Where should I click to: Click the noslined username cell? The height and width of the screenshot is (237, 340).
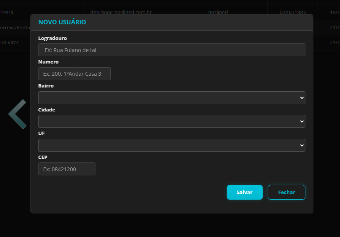click(x=218, y=12)
